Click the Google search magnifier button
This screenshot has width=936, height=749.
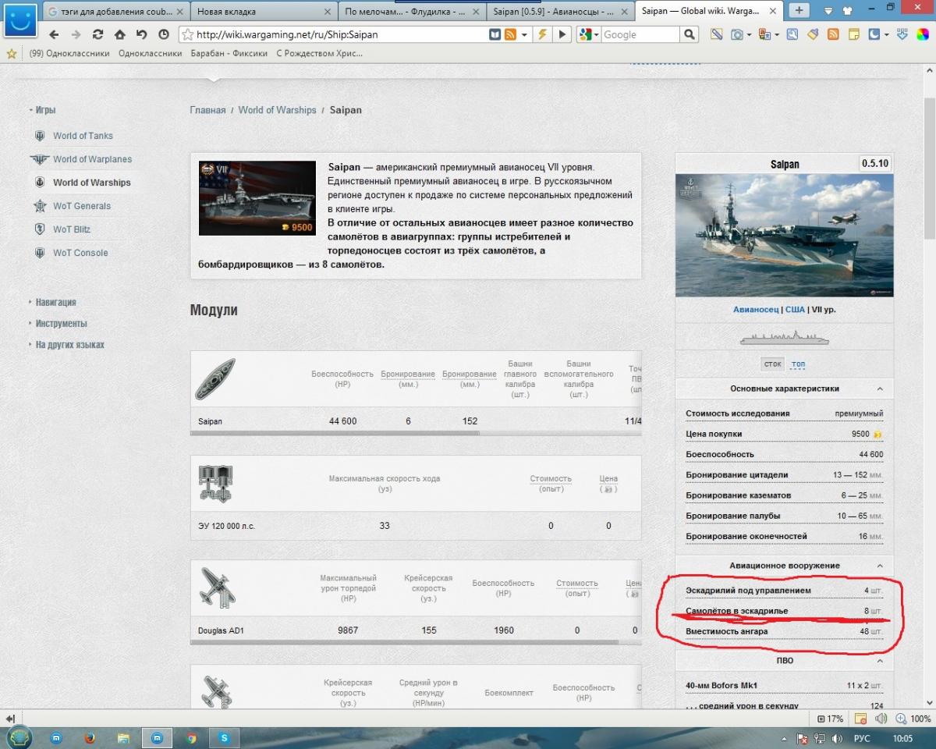coord(689,34)
